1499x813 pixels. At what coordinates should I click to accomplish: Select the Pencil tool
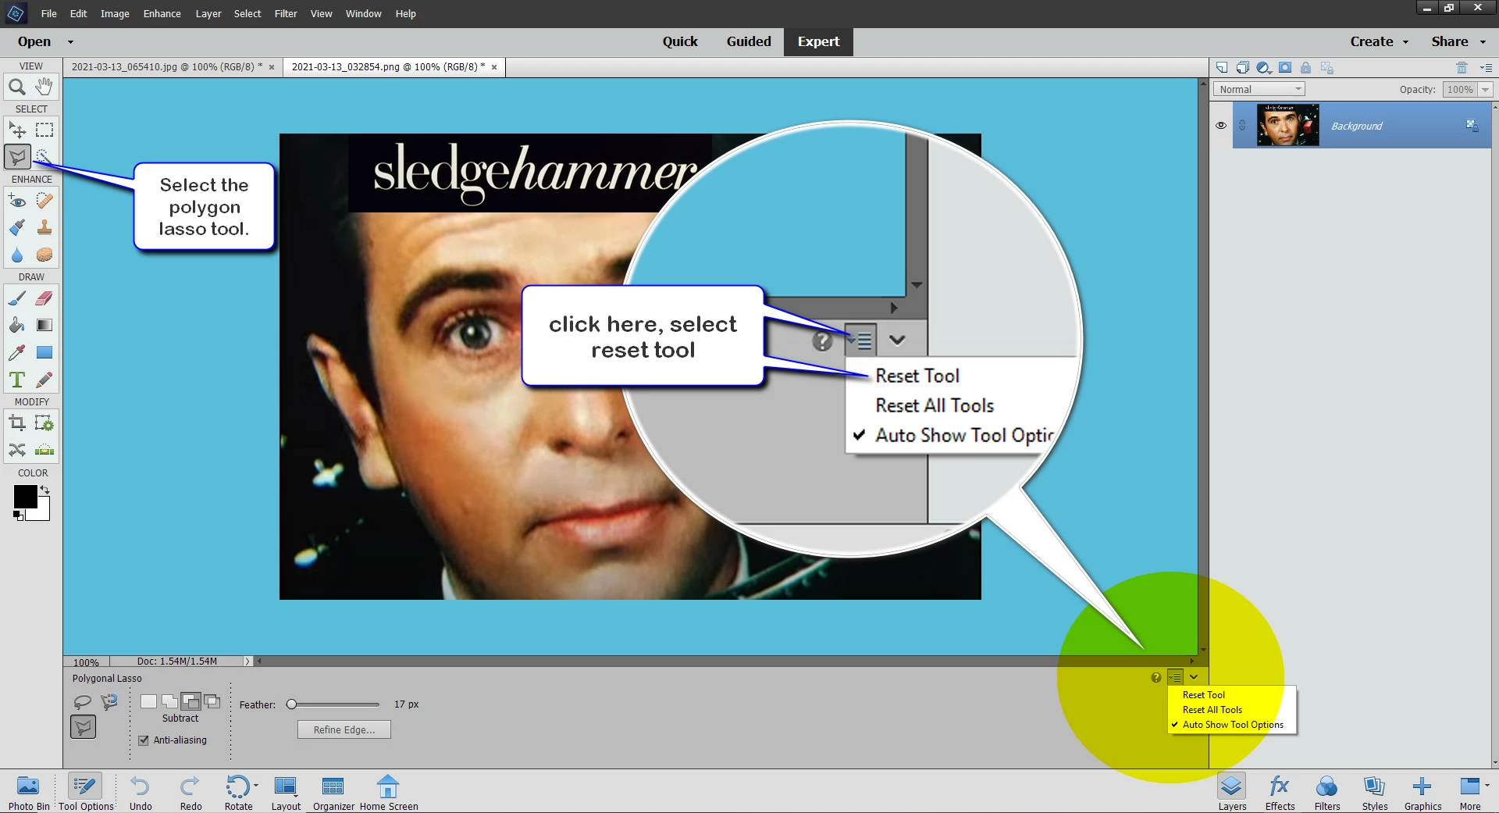(x=45, y=380)
